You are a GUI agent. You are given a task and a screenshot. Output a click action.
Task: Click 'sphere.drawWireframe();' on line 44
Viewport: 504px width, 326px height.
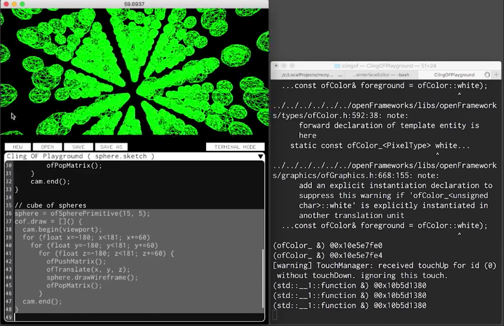point(92,278)
